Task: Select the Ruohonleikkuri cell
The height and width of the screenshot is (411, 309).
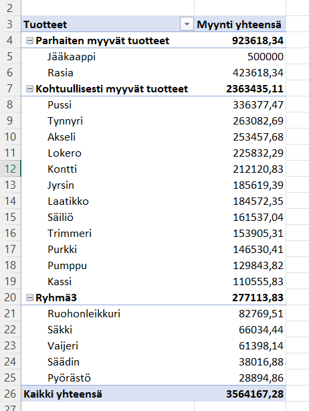Action: pos(108,313)
